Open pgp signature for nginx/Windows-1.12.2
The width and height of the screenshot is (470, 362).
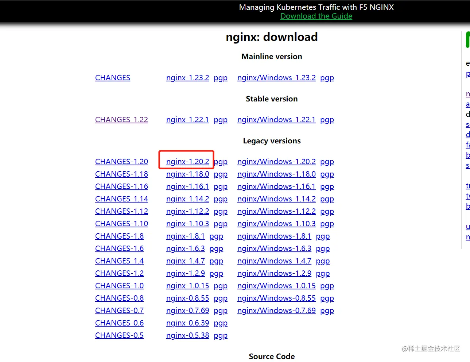coord(327,212)
